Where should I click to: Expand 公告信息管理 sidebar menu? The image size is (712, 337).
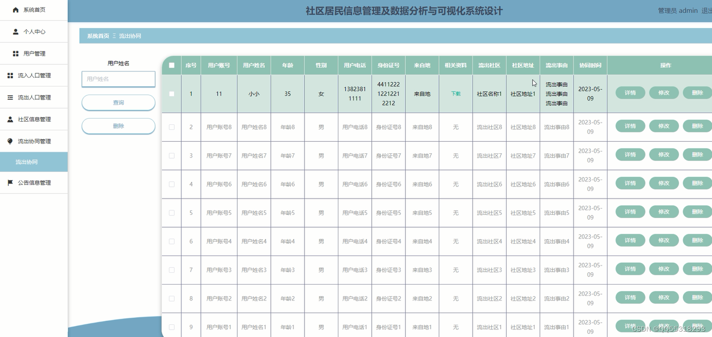pyautogui.click(x=34, y=183)
